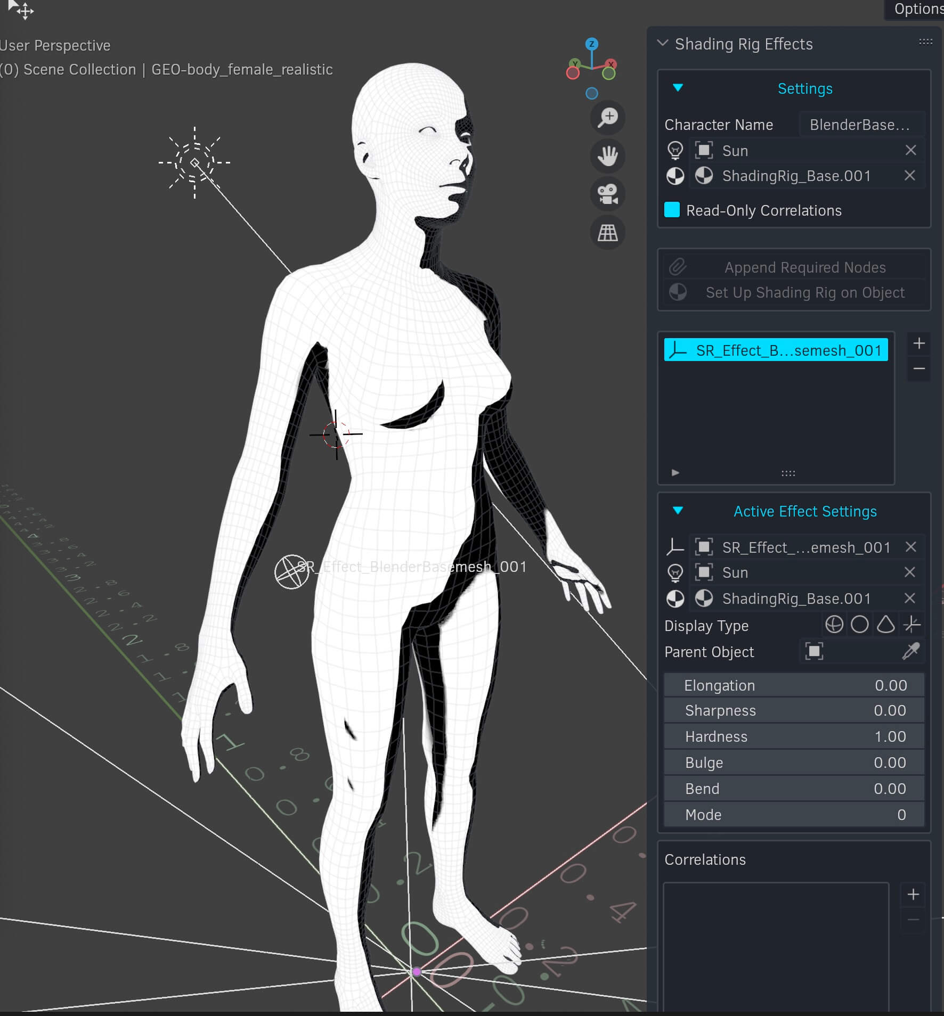Toggle Read-Only Correlations checkbox
Image resolution: width=944 pixels, height=1016 pixels.
[x=672, y=210]
